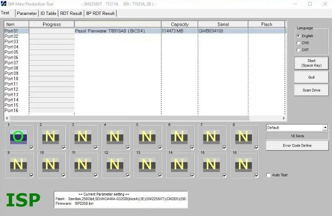The image size is (332, 216).
Task: Click the horizontal scrollbar thumb
Action: coord(130,118)
